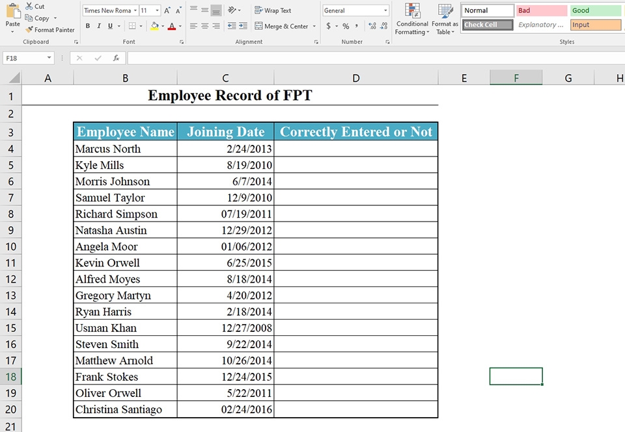Apply the Bad cell style
This screenshot has width=625, height=432.
click(542, 10)
